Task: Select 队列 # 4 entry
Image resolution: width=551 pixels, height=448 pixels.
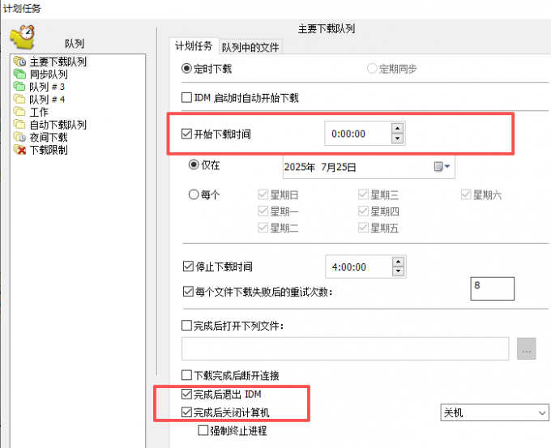Action: 47,100
